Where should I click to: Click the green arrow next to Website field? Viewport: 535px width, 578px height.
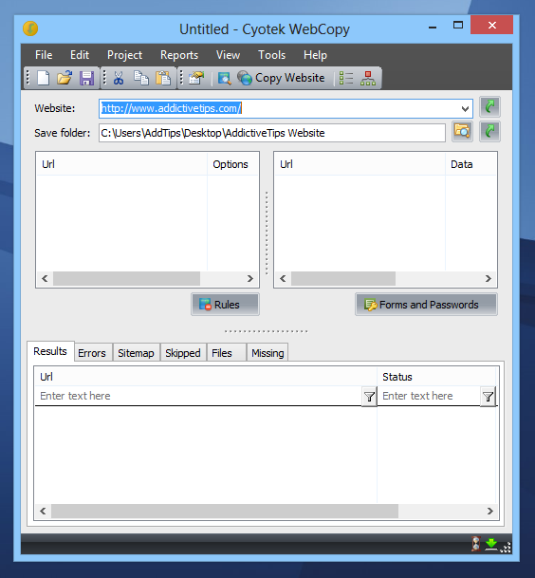(x=489, y=107)
